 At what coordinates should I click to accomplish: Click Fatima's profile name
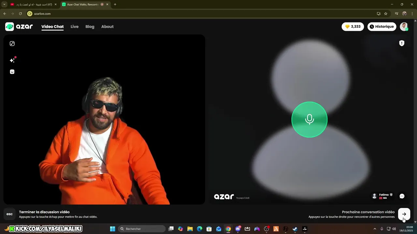tap(384, 195)
